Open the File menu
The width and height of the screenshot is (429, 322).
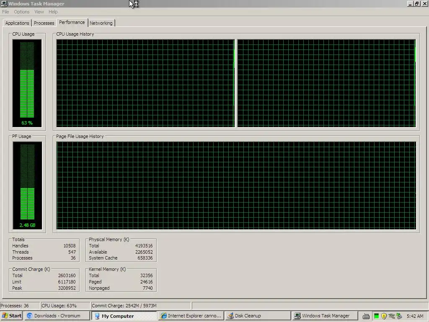point(5,12)
